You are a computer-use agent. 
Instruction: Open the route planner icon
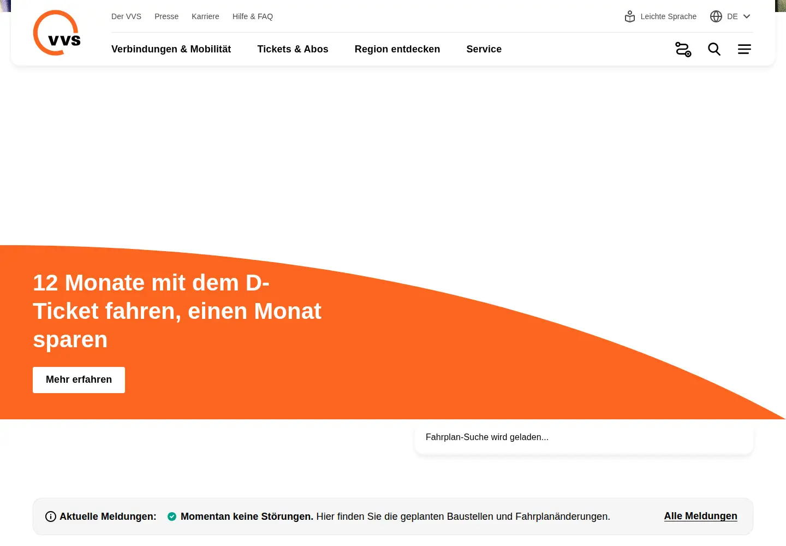683,49
